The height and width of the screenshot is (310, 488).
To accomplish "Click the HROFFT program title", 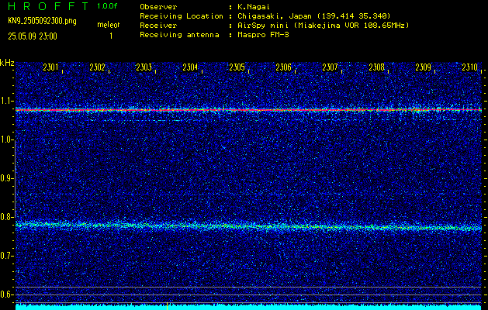I will [x=48, y=6].
